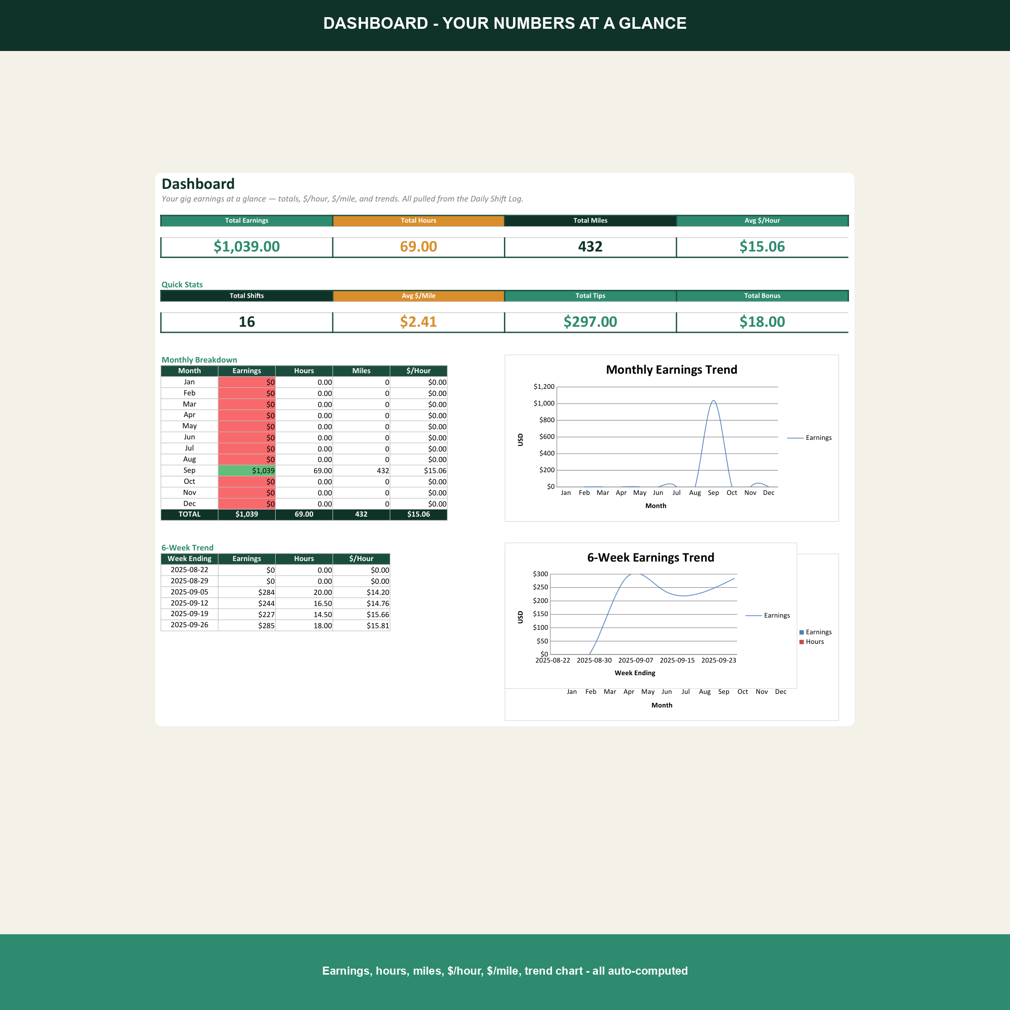The width and height of the screenshot is (1010, 1010).
Task: Click the $284 weekly earnings cell
Action: [x=246, y=592]
